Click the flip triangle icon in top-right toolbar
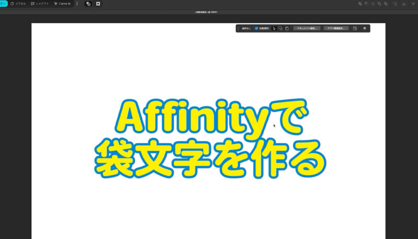This screenshot has height=239, width=418. (404, 4)
